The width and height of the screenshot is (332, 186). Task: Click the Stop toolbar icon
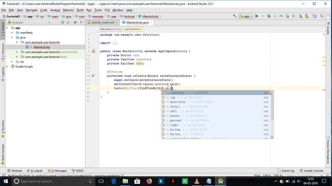pyautogui.click(x=293, y=16)
